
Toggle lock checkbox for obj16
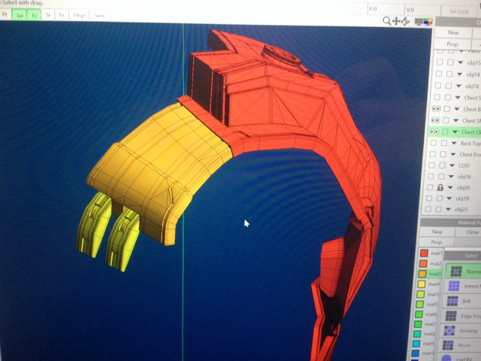tap(441, 176)
